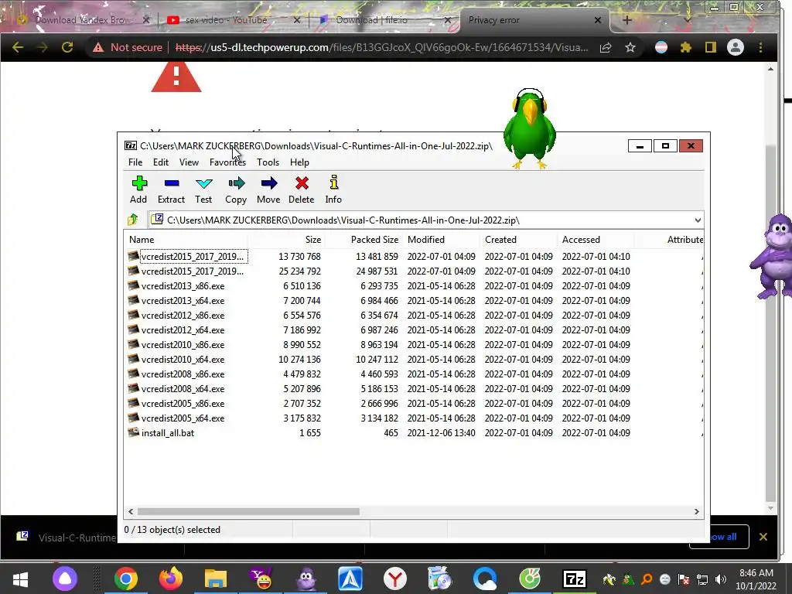Click the right arrow of horizontal scrollbar
The height and width of the screenshot is (594, 792).
coord(697,512)
